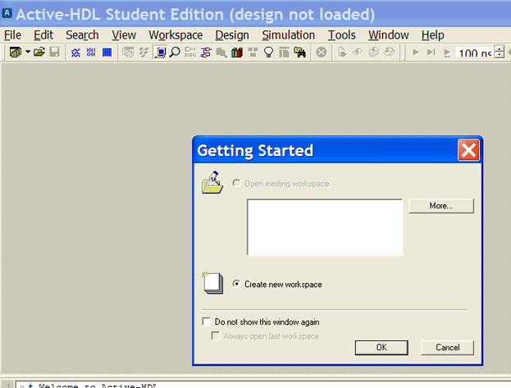Click the run simulation play arrow
Image resolution: width=511 pixels, height=388 pixels.
click(416, 52)
